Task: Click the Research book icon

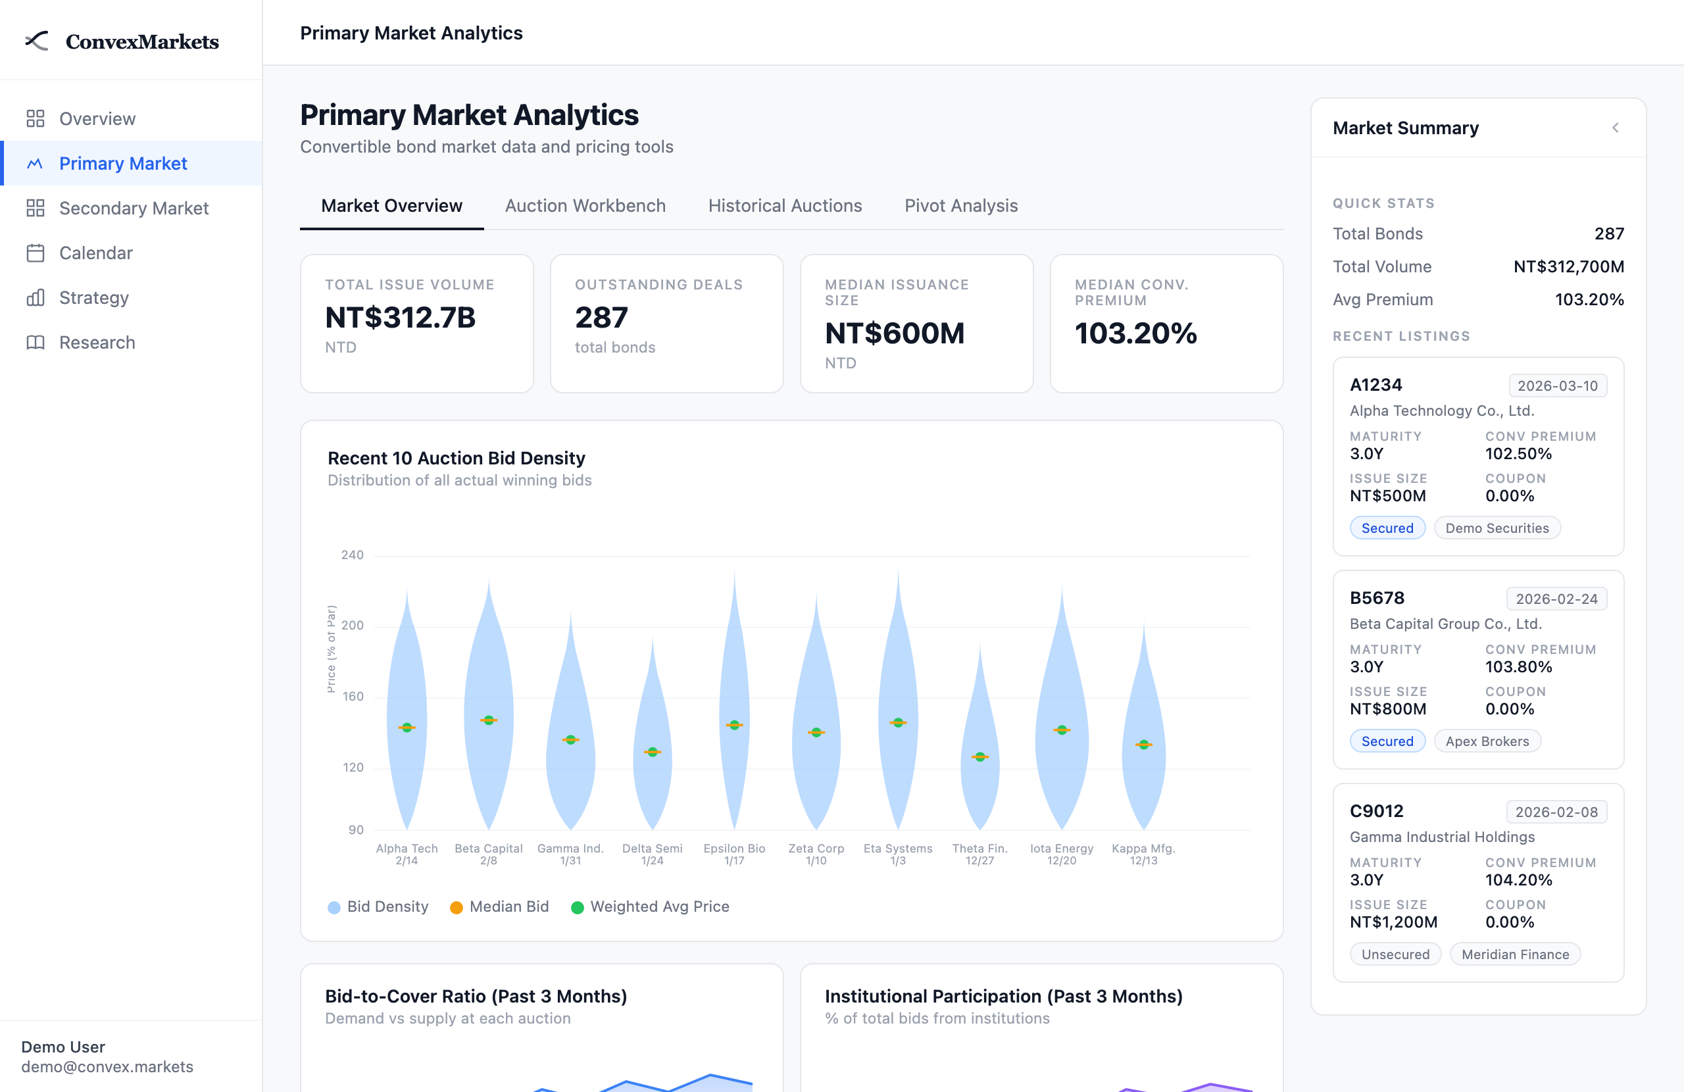Action: (x=36, y=343)
